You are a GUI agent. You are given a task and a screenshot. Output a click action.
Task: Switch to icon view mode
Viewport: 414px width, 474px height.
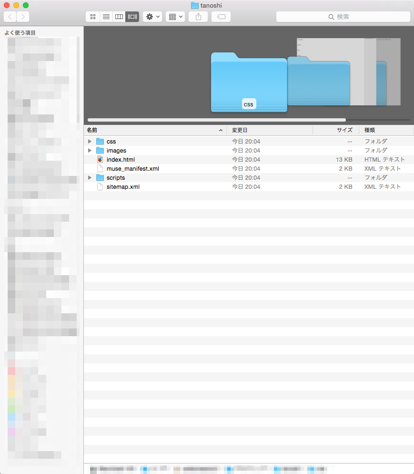[x=93, y=17]
